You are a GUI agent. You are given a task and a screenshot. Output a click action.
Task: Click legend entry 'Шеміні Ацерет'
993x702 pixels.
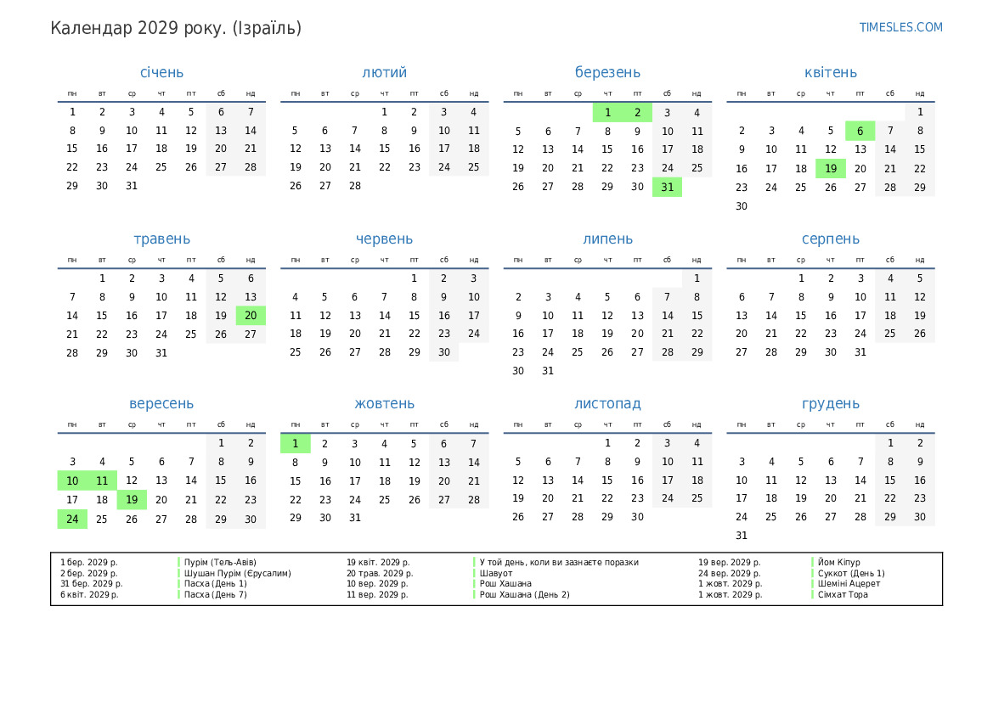pyautogui.click(x=849, y=584)
